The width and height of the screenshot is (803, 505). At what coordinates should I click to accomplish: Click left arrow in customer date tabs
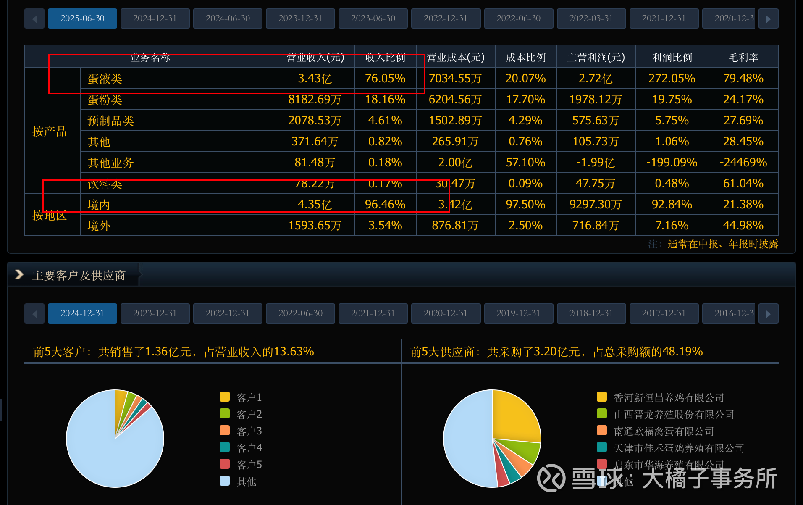pos(34,314)
